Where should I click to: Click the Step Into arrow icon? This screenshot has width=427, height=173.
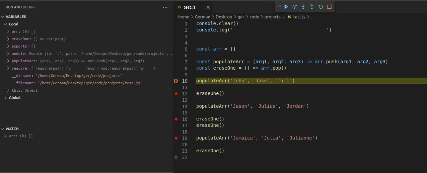click(x=303, y=7)
